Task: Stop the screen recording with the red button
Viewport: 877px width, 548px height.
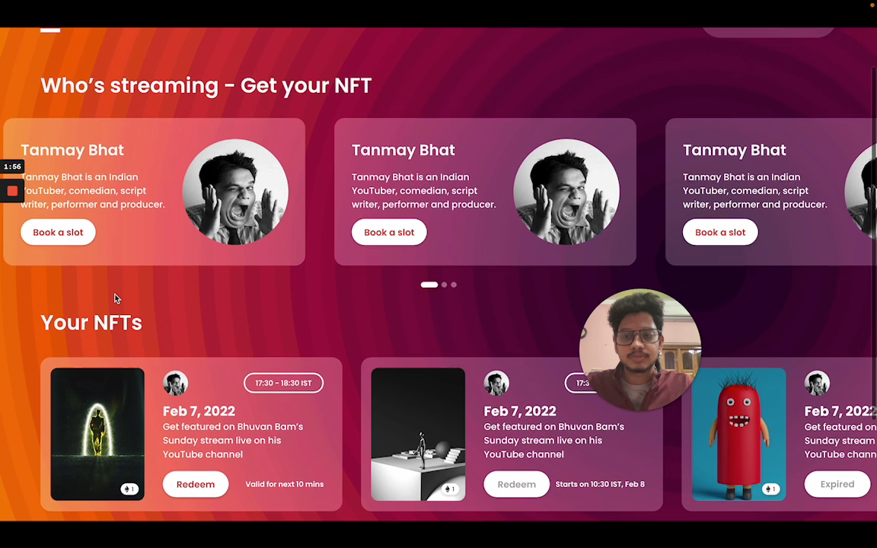Action: [x=12, y=191]
